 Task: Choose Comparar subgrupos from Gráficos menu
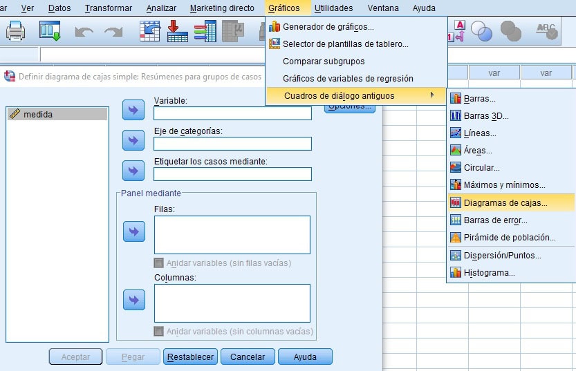point(356,61)
